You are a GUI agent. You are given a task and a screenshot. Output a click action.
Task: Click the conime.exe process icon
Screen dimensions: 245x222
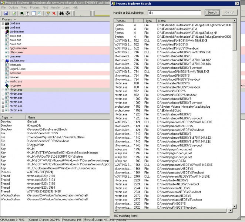7,32
